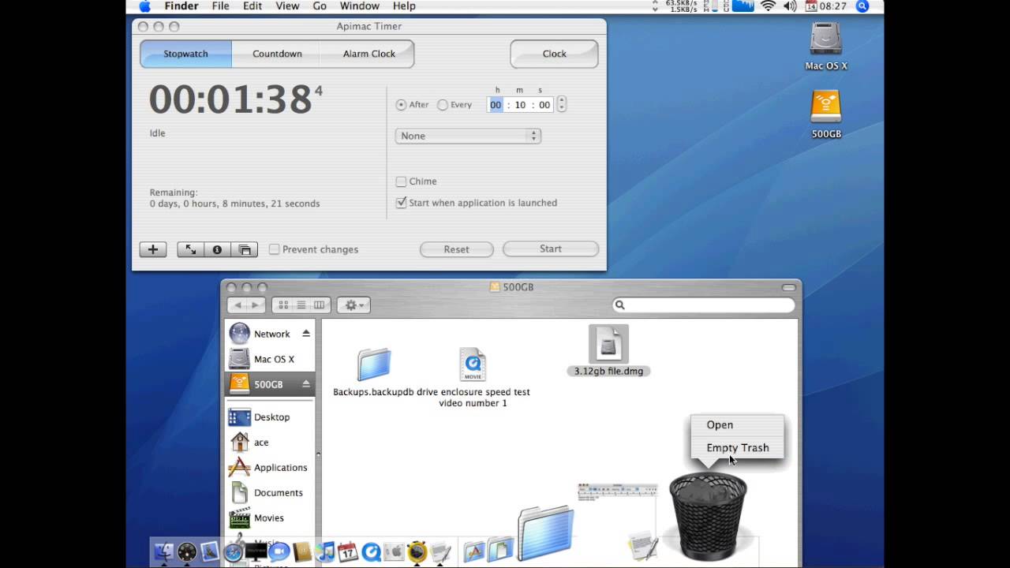Image resolution: width=1010 pixels, height=568 pixels.
Task: Open QuickTime Player from the Dock
Action: pyautogui.click(x=371, y=551)
